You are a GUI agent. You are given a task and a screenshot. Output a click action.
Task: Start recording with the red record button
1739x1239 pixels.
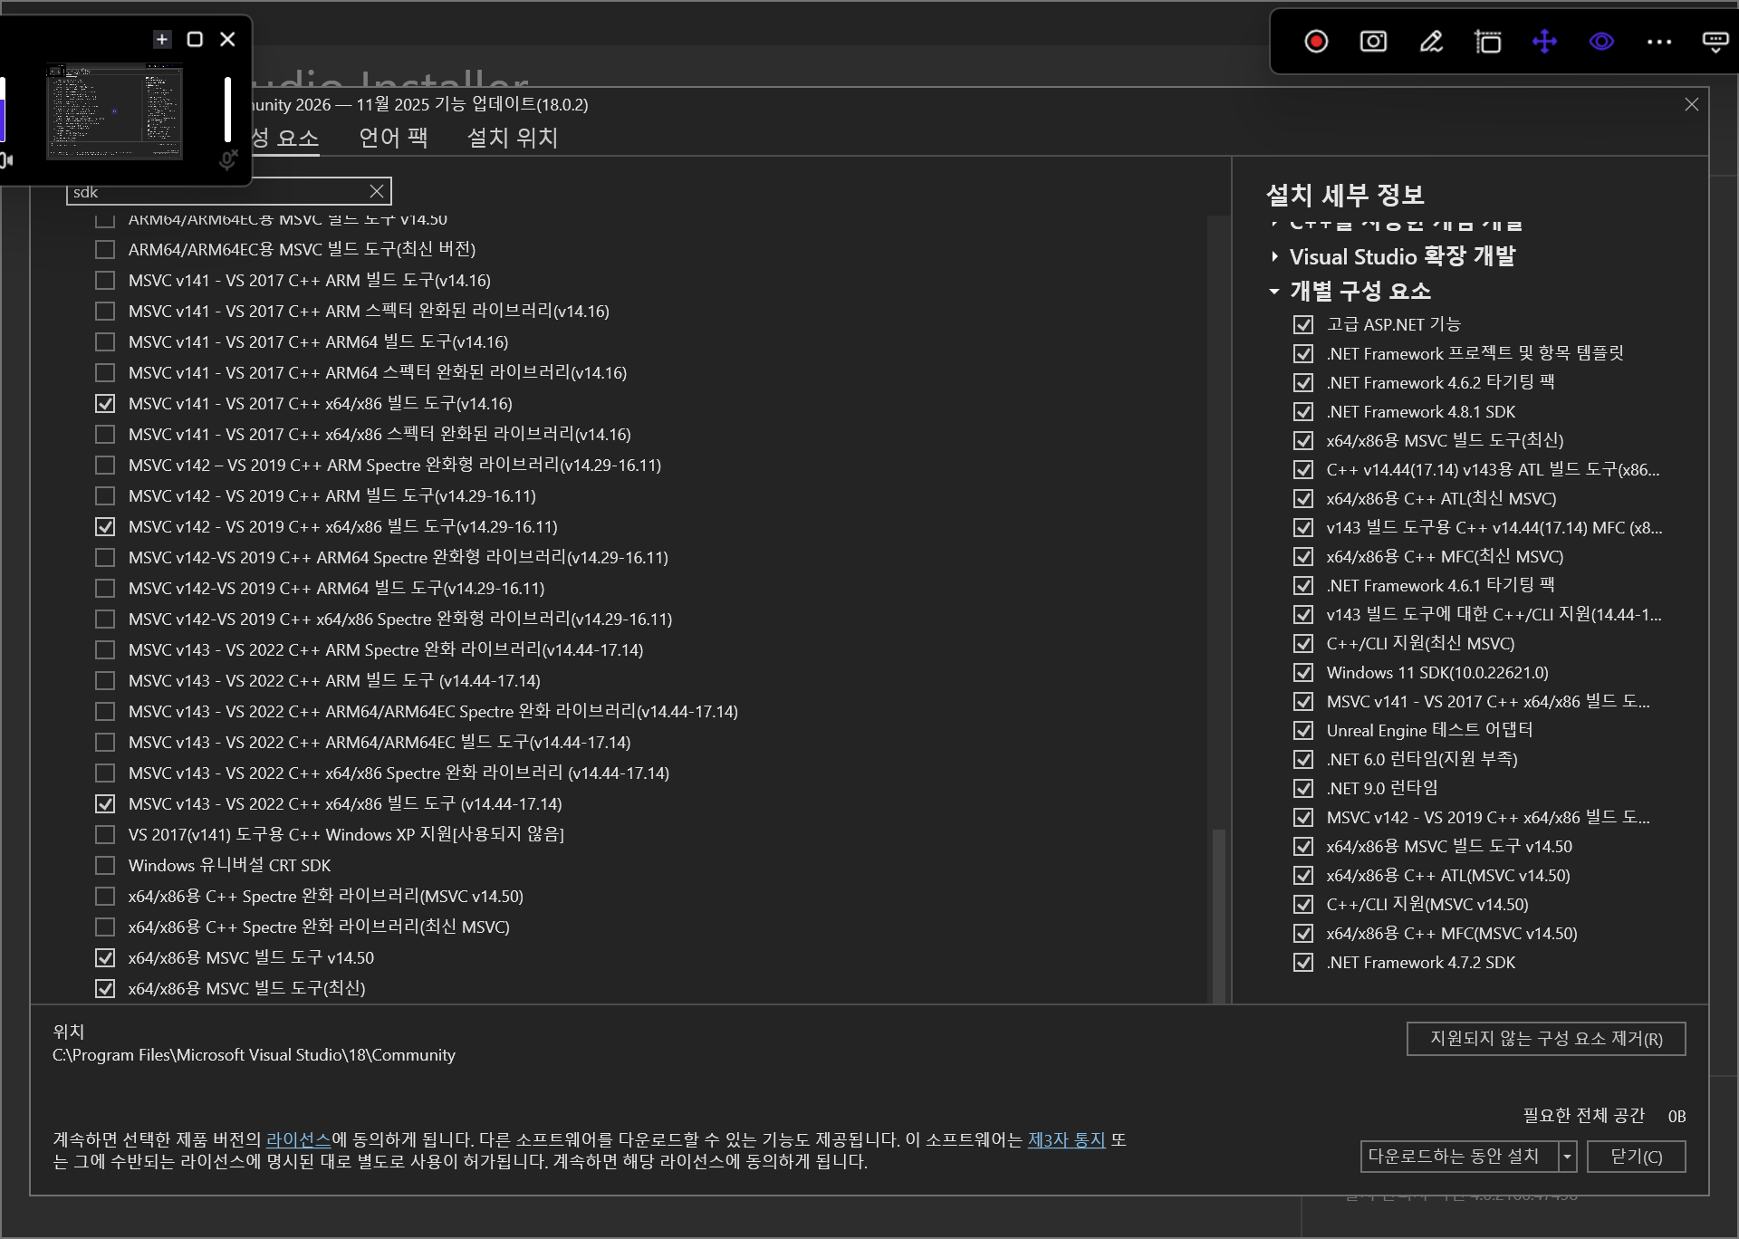point(1315,42)
